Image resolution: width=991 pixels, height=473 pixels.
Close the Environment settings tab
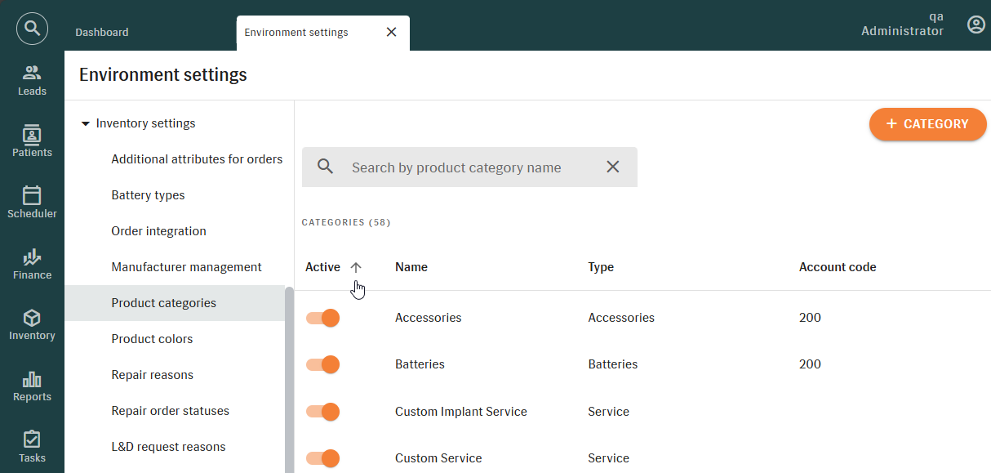(391, 33)
